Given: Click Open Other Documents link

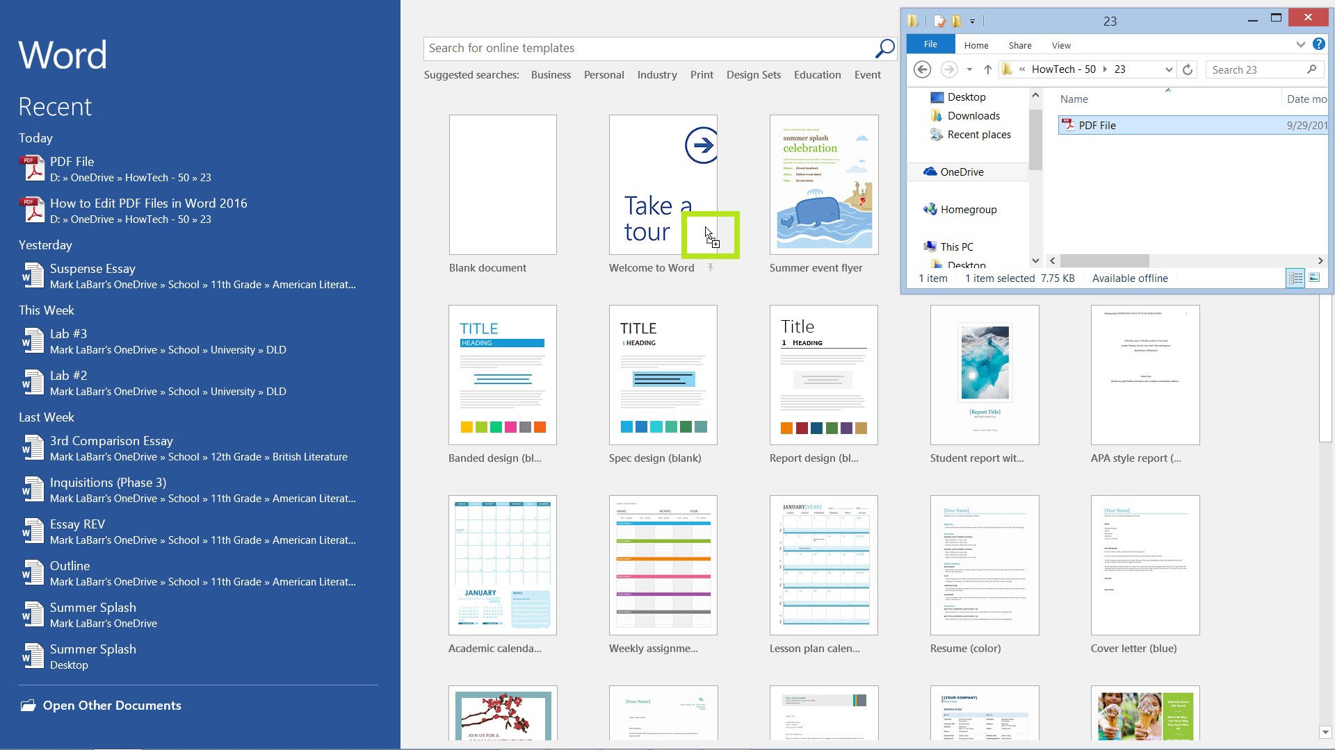Looking at the screenshot, I should (x=112, y=705).
